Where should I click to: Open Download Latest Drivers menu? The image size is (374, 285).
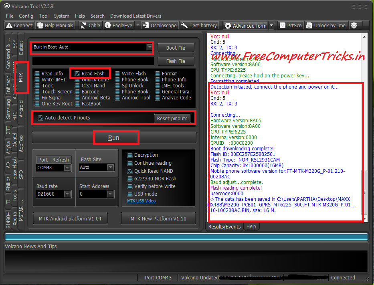pyautogui.click(x=135, y=16)
